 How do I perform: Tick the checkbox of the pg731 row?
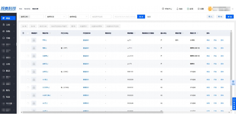(28, 40)
